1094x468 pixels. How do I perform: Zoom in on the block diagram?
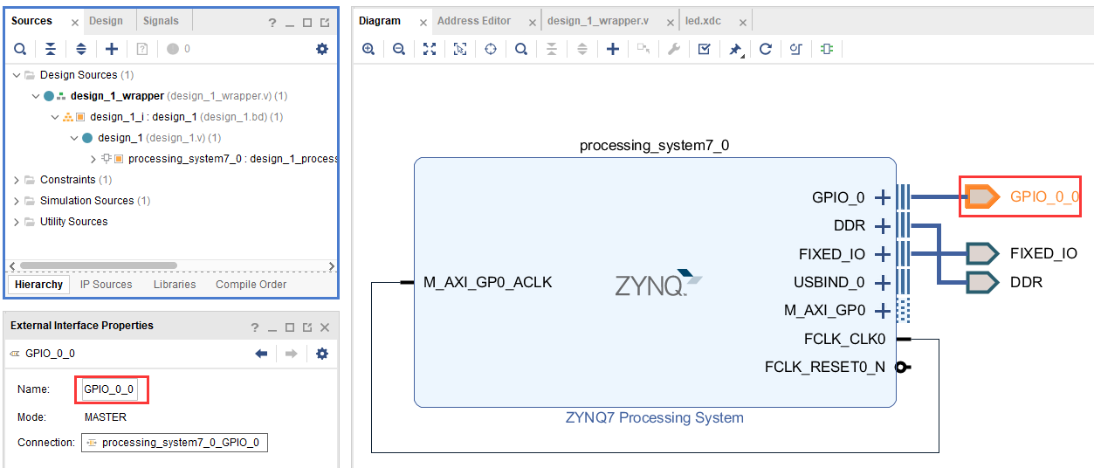(368, 50)
